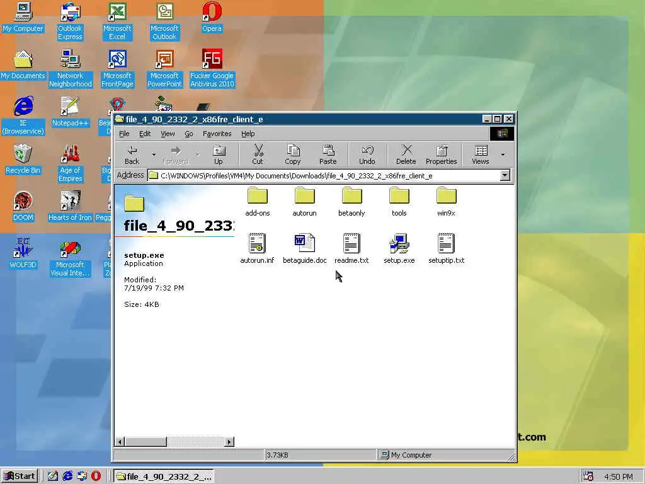Open the Favorites menu
The image size is (645, 484).
click(x=217, y=134)
